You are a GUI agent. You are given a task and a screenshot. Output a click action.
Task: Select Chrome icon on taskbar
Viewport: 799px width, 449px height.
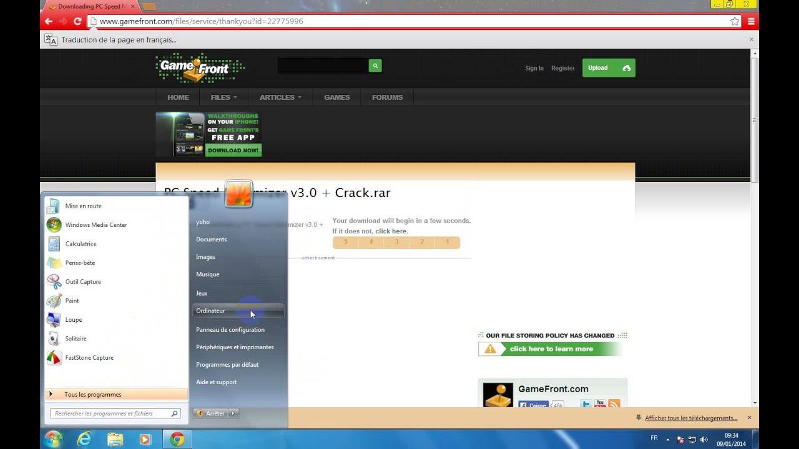coord(177,439)
